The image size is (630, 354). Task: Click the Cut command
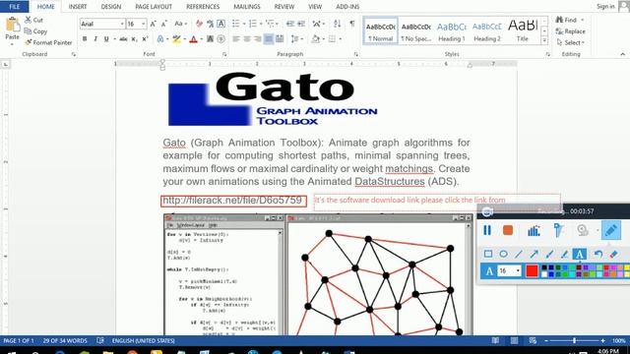click(x=33, y=20)
